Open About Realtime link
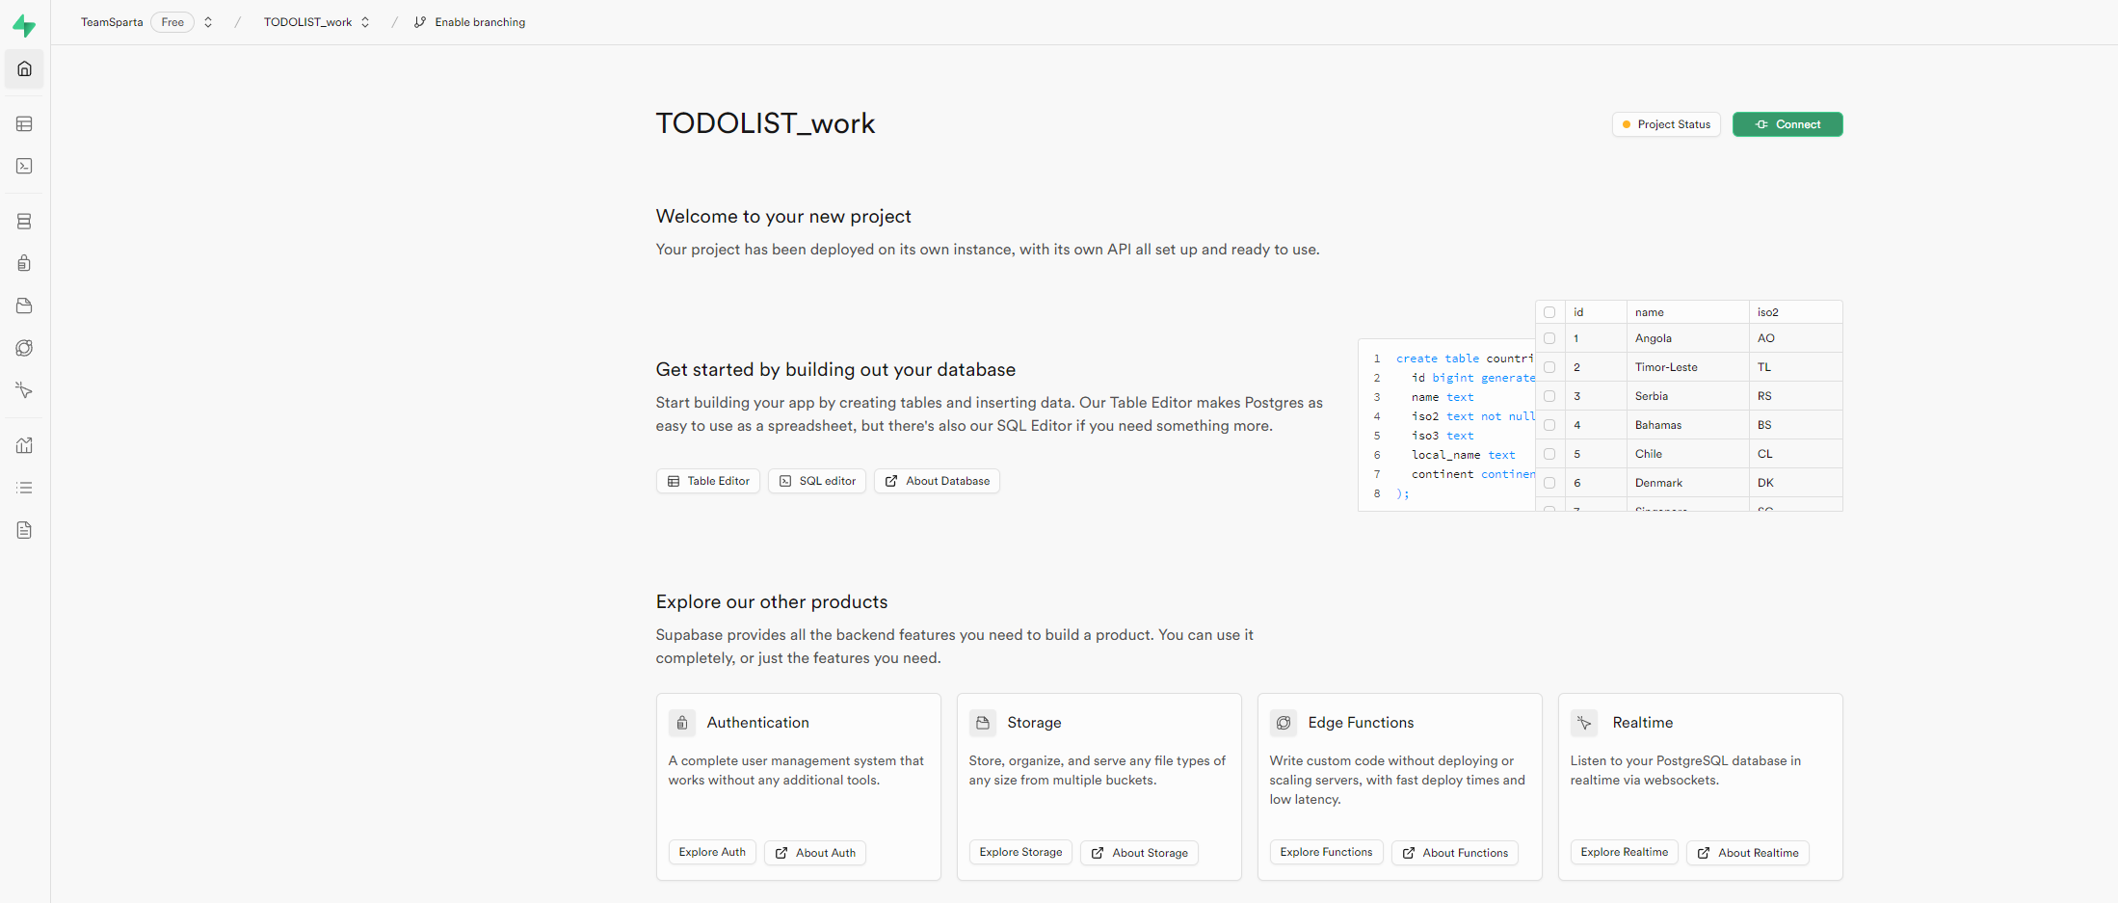Screen dimensions: 2118x903 tap(1748, 853)
